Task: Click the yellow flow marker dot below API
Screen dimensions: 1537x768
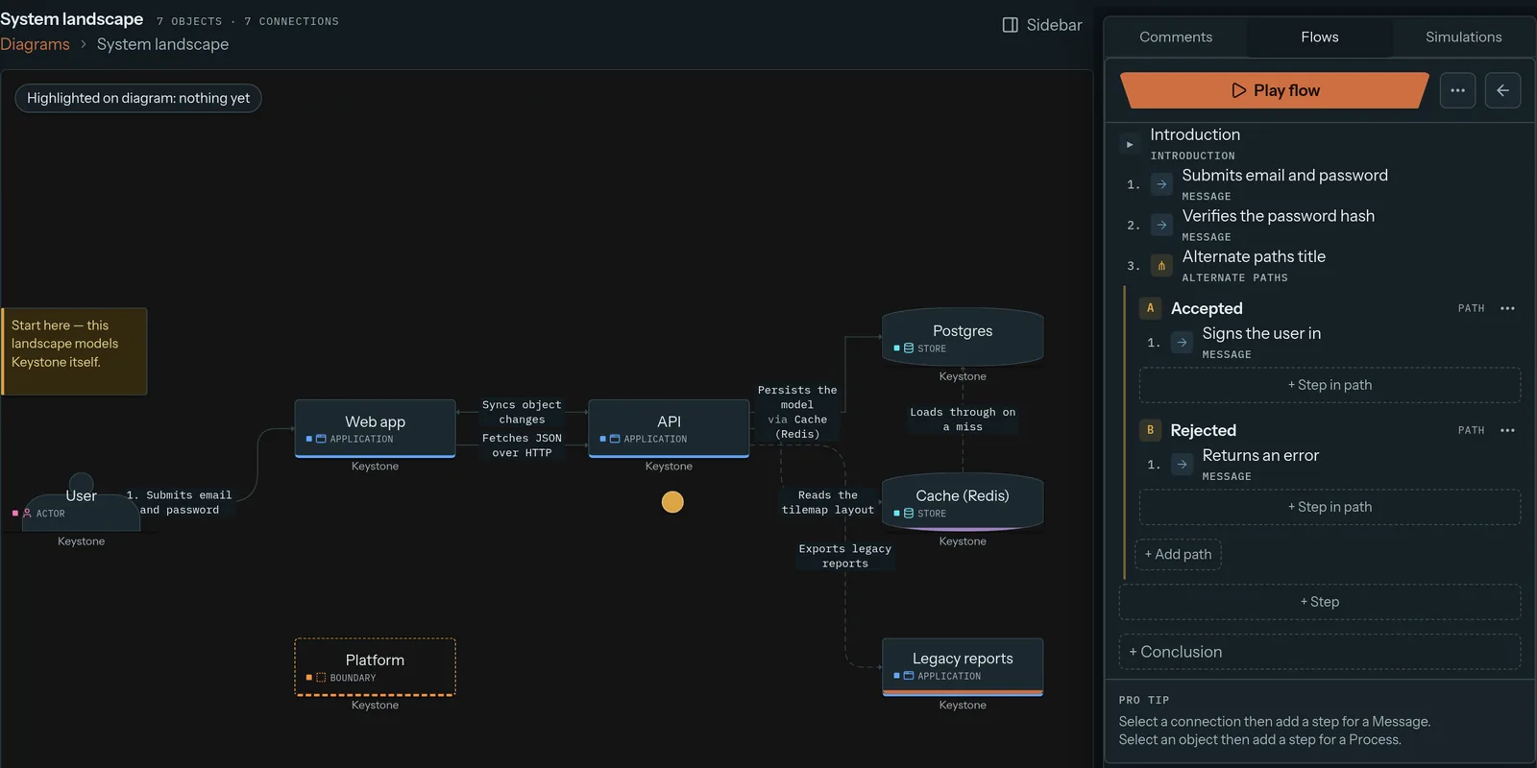Action: click(x=672, y=502)
